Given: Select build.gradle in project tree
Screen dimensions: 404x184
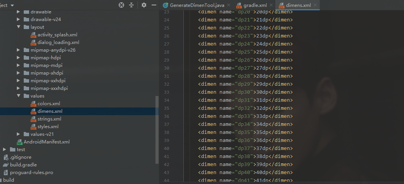Looking at the screenshot, I should 23,165.
